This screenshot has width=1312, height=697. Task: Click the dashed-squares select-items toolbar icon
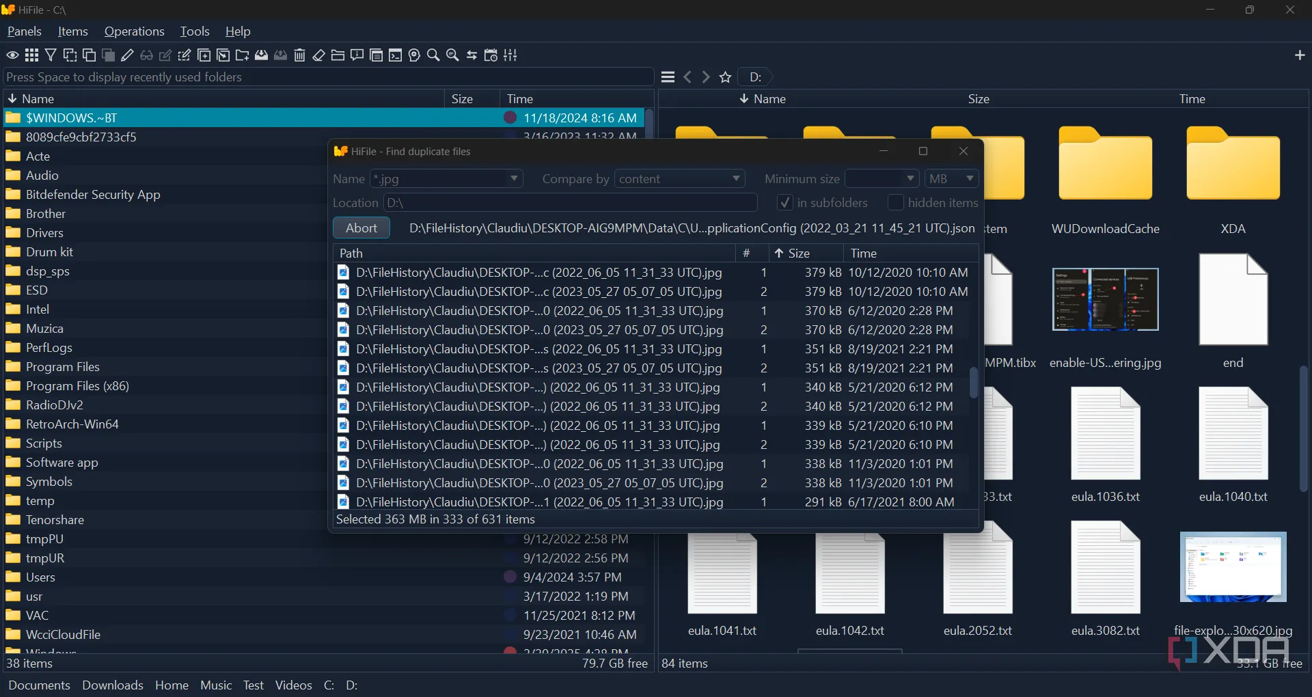pyautogui.click(x=70, y=55)
